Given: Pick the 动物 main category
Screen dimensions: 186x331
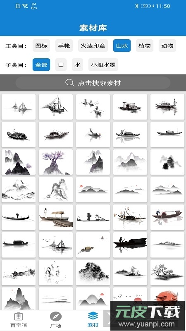Looking at the screenshot, I should (x=167, y=46).
